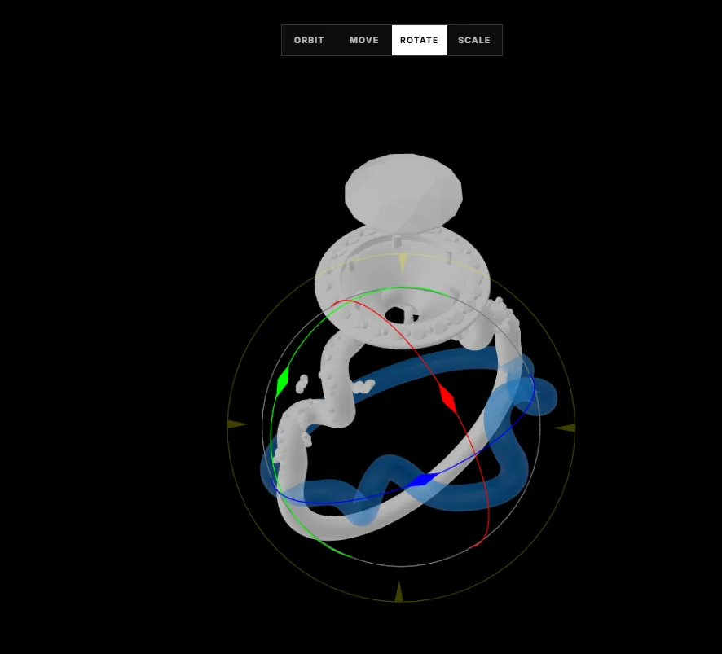Switch to the ORBIT tab
This screenshot has width=722, height=654.
309,40
